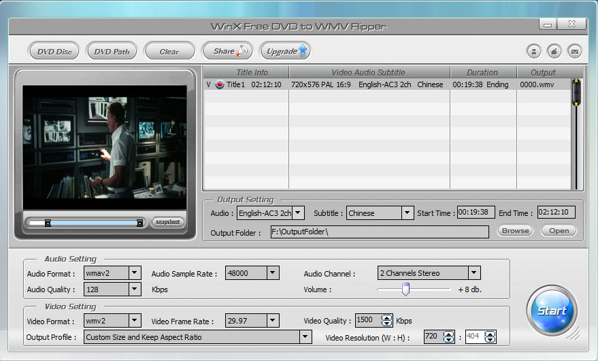
Task: Click the email envelope icon
Action: click(x=575, y=51)
